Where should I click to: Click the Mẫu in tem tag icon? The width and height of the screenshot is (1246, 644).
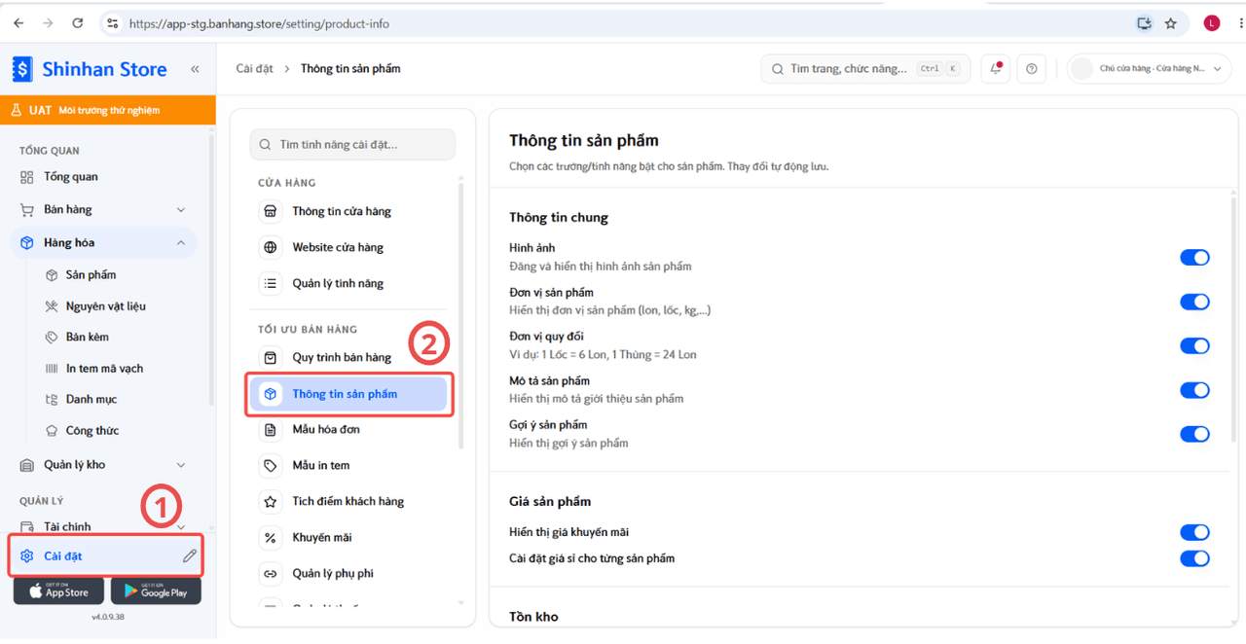click(271, 465)
